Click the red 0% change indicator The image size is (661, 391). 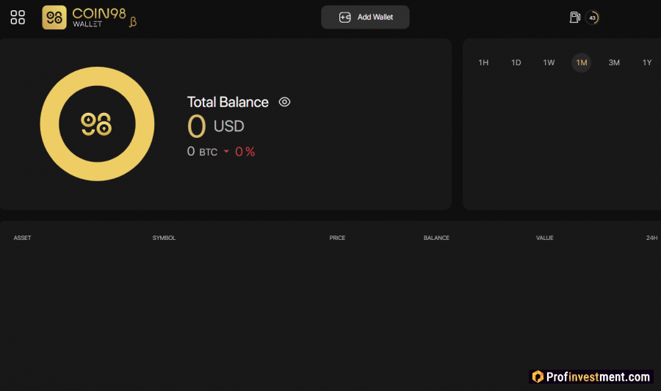tap(239, 152)
